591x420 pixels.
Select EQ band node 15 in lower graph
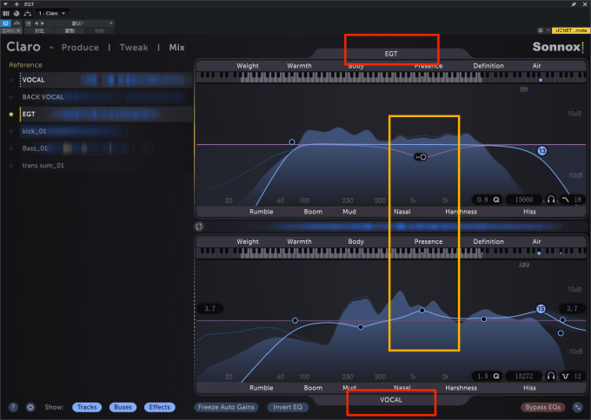click(540, 309)
